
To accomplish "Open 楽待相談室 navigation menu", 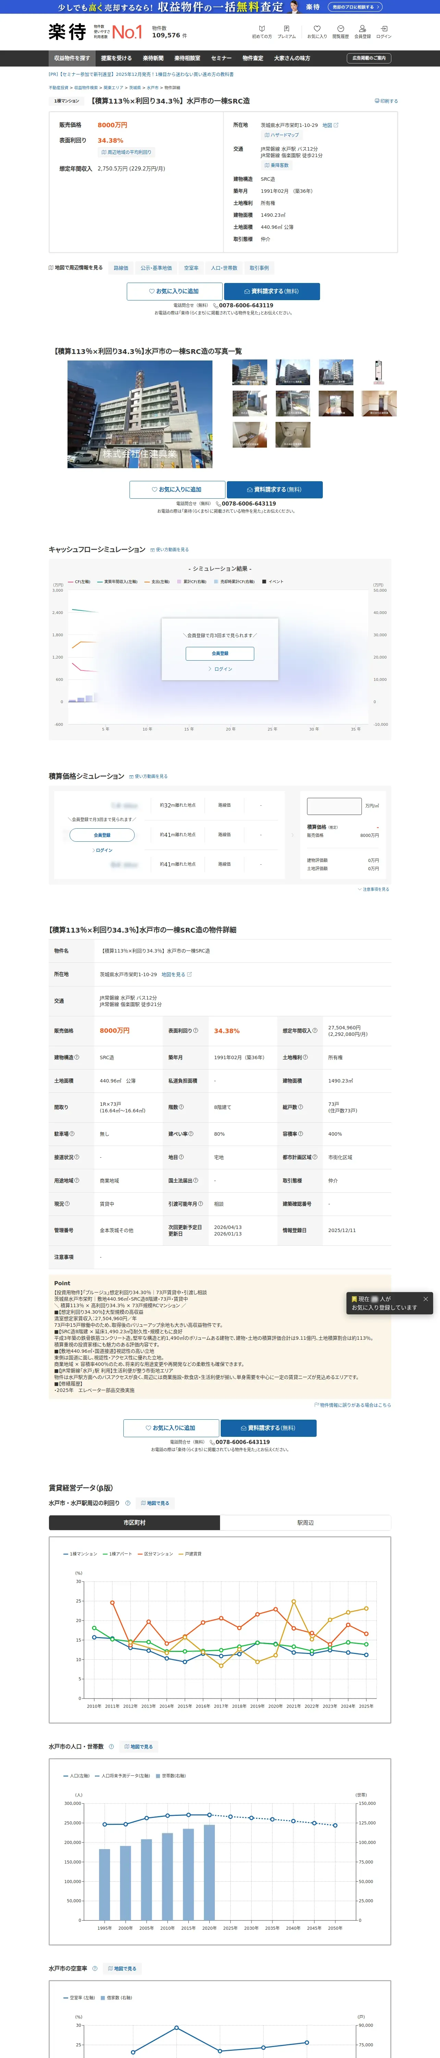I will 187,58.
